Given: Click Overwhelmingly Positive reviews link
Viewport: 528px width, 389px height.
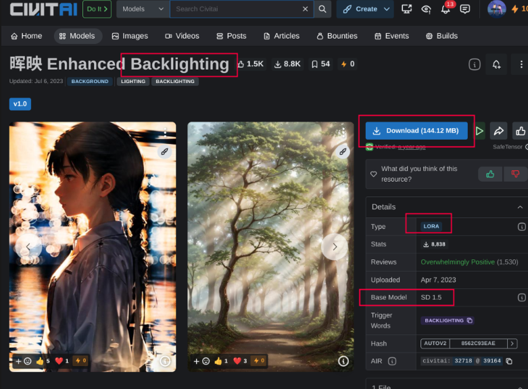Looking at the screenshot, I should (458, 262).
